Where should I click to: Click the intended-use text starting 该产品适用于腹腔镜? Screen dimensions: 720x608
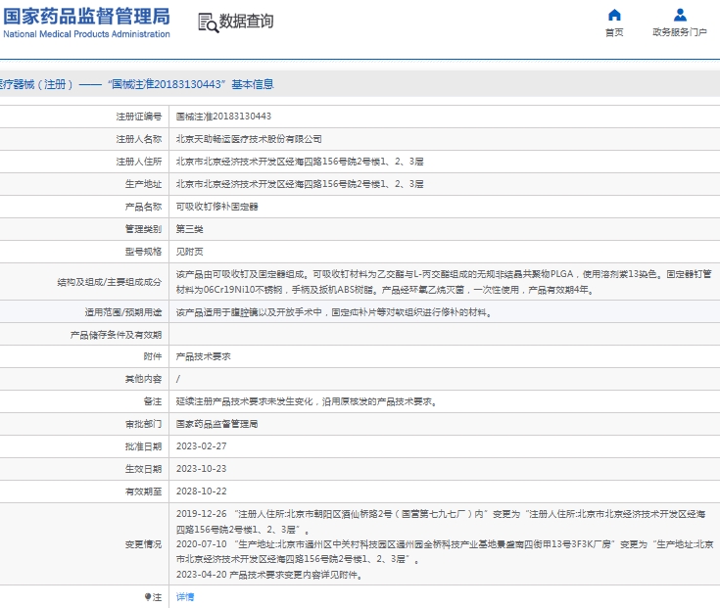(x=334, y=312)
